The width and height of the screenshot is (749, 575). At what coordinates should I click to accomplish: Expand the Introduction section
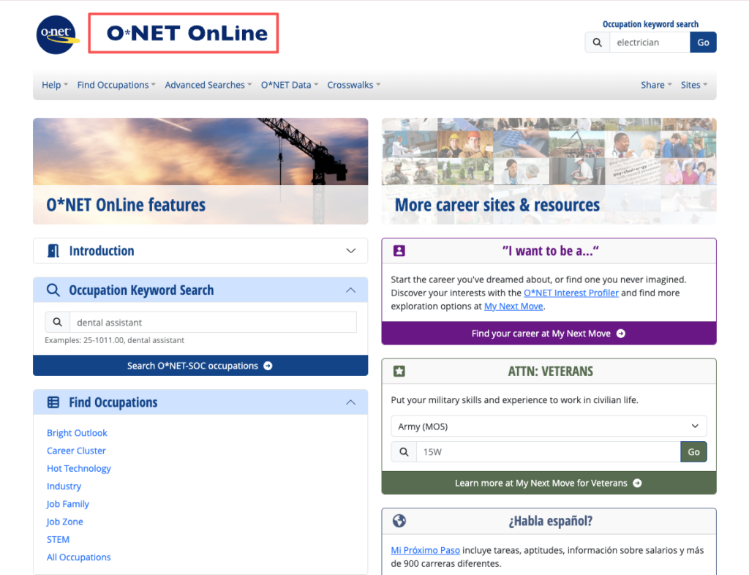(350, 250)
